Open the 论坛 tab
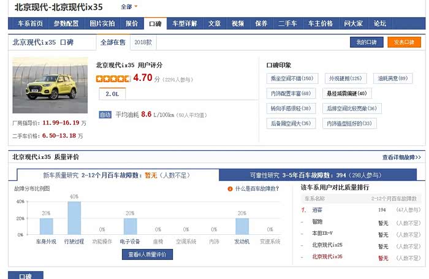The image size is (429, 279). pos(380,23)
